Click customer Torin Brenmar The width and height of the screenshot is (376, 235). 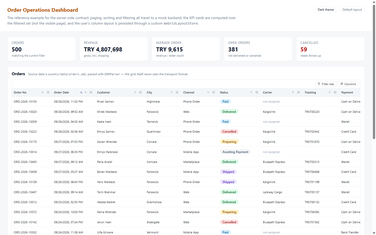[106, 192]
